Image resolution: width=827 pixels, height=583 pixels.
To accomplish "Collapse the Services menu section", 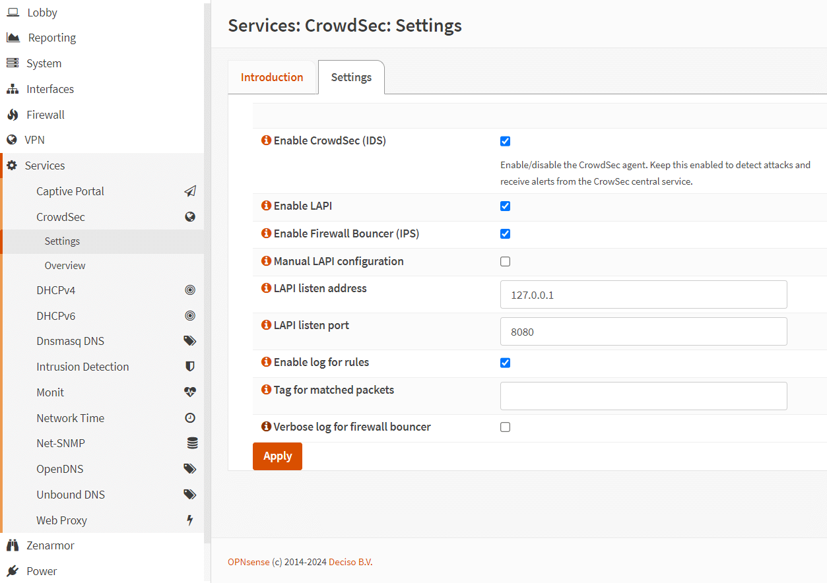I will [x=44, y=165].
